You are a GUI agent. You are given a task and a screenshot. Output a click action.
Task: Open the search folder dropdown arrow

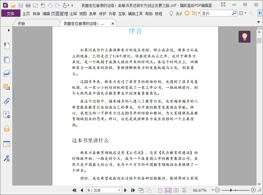[199, 13]
